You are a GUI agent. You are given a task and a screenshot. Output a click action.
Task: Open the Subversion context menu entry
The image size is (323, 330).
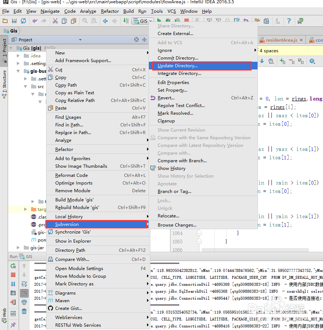97,224
